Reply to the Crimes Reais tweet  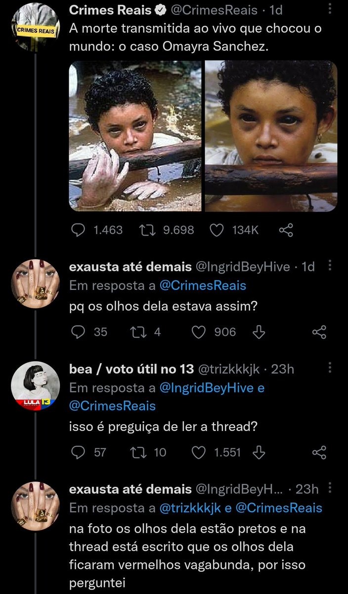point(77,230)
